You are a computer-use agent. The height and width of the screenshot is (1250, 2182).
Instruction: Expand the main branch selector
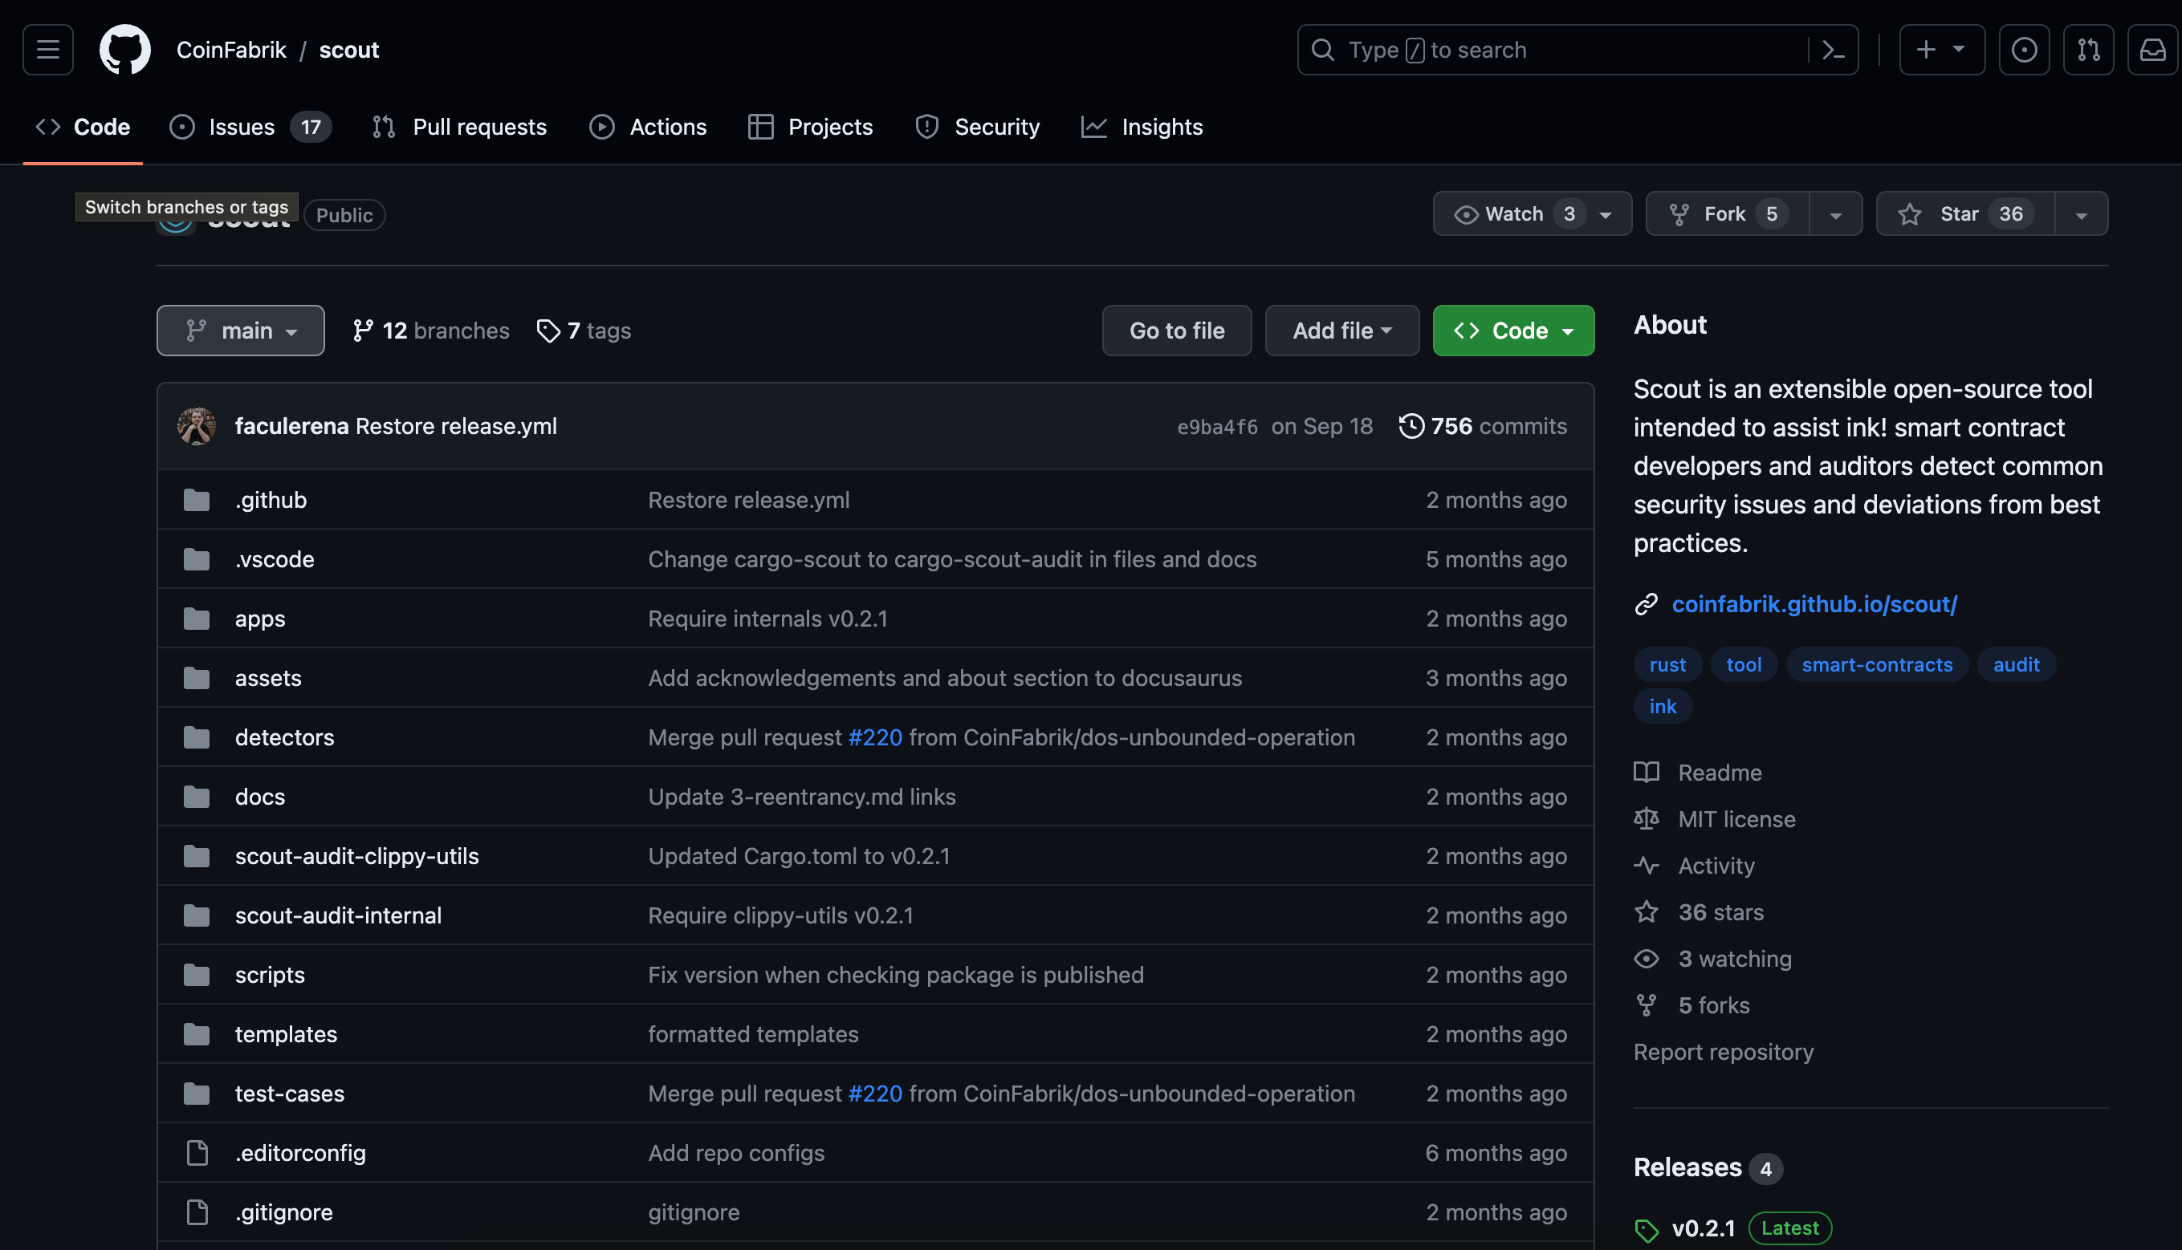click(241, 331)
